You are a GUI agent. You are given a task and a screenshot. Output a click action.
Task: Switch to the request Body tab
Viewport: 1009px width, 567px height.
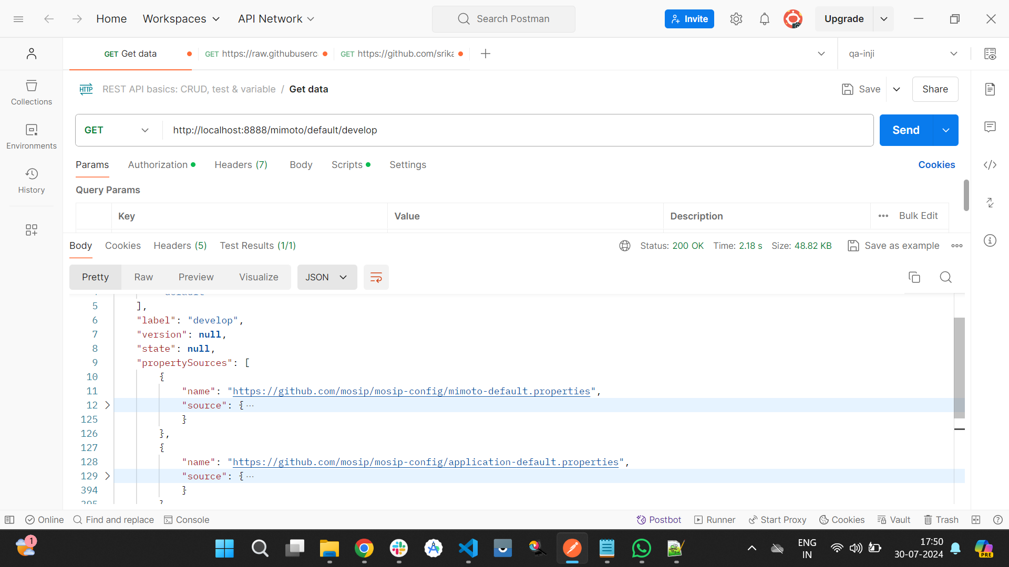point(301,165)
